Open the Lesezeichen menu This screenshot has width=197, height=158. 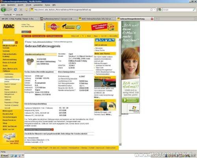[x=38, y=5]
